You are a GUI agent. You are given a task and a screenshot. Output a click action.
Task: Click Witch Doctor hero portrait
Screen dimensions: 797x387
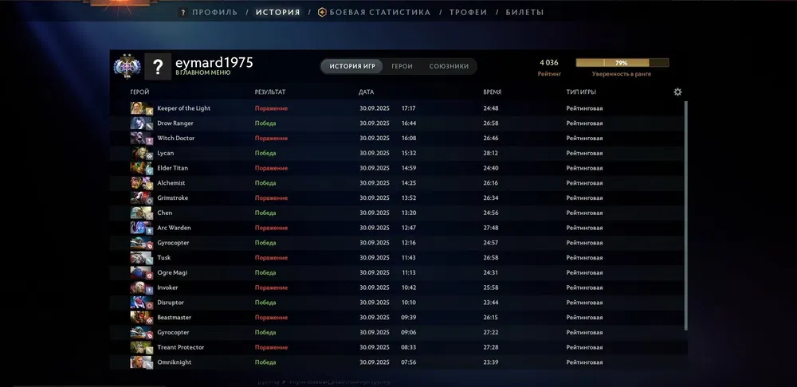click(141, 138)
